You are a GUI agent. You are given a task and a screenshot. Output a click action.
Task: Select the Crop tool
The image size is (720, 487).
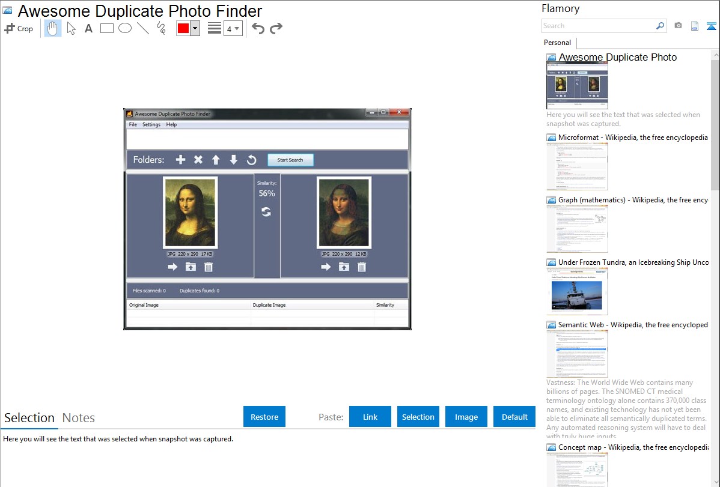[x=19, y=28]
